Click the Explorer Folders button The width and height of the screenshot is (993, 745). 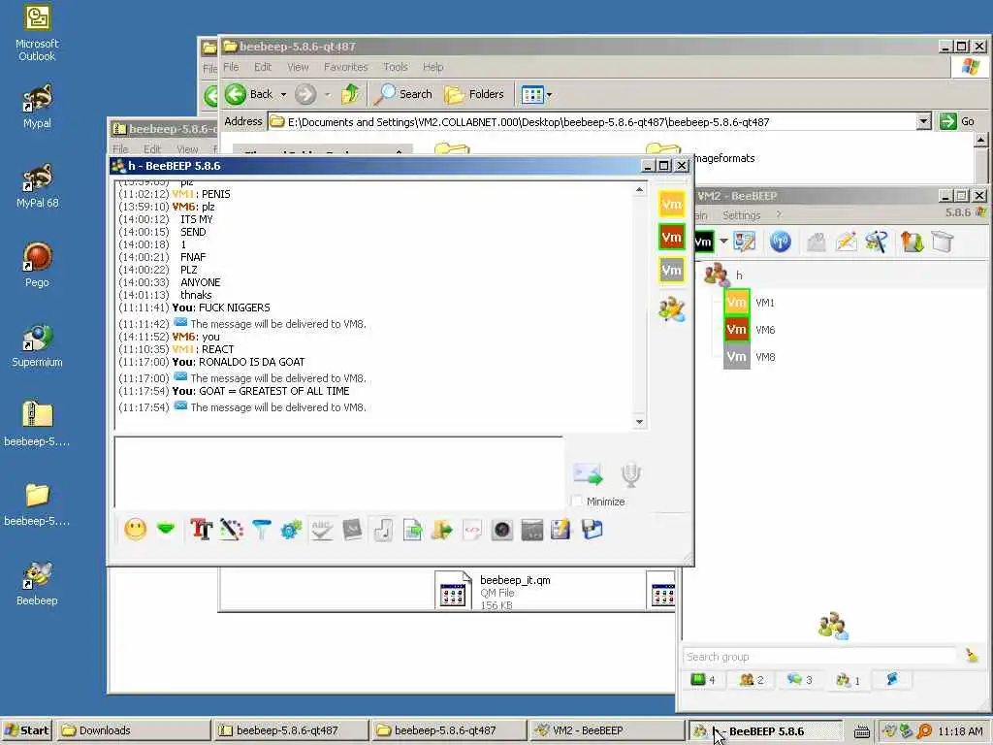click(x=474, y=94)
